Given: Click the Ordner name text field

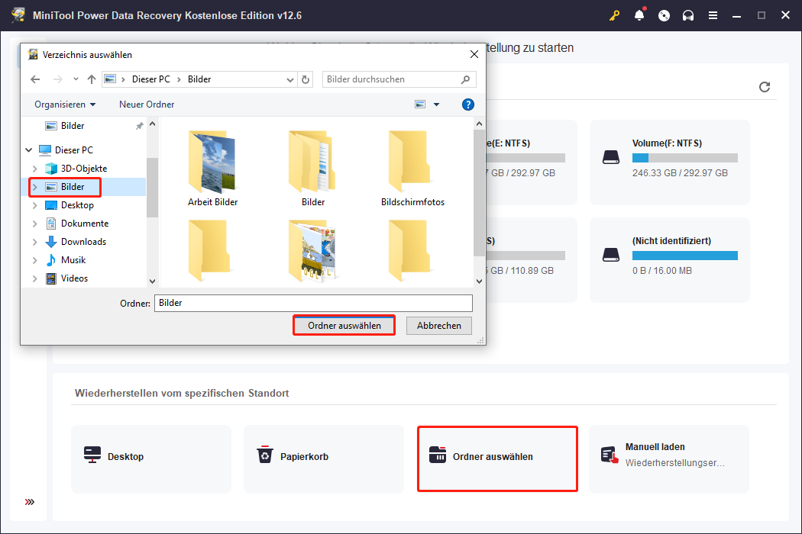Looking at the screenshot, I should (x=313, y=303).
